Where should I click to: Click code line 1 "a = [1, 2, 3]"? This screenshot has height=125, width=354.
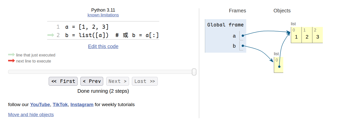coord(87,27)
